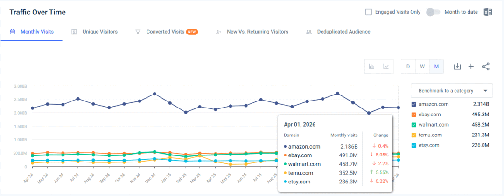The image size is (504, 196).
Task: Click the 458.2M walmart.com legend value
Action: pos(480,125)
